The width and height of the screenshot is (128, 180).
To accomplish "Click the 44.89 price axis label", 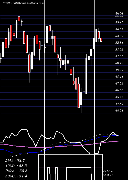I will click(119, 104).
